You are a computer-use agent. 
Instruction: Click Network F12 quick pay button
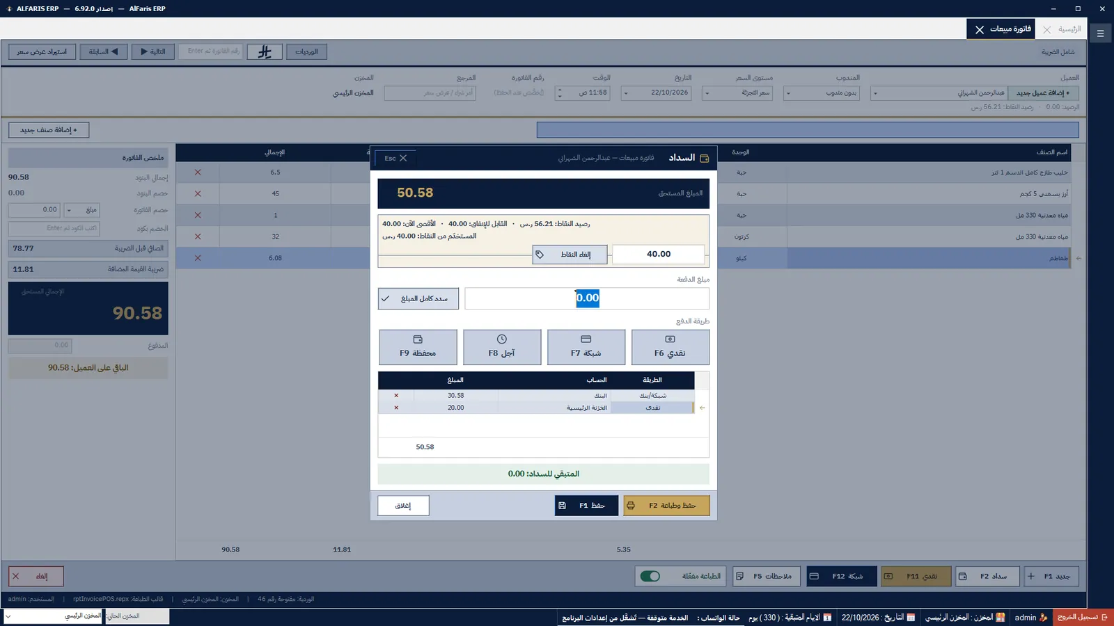842,576
